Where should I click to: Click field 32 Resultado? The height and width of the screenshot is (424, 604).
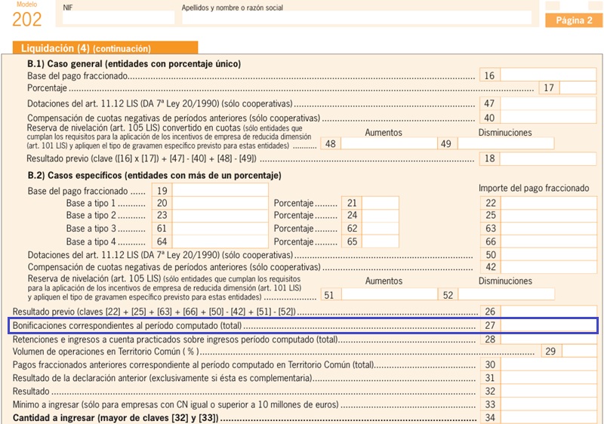(549, 392)
